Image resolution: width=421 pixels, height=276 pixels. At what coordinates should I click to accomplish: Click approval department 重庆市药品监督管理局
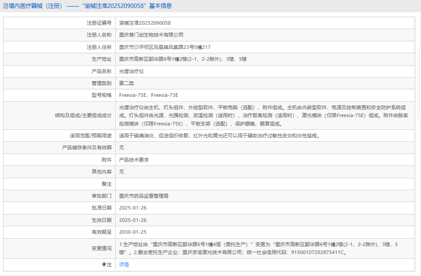[144, 196]
